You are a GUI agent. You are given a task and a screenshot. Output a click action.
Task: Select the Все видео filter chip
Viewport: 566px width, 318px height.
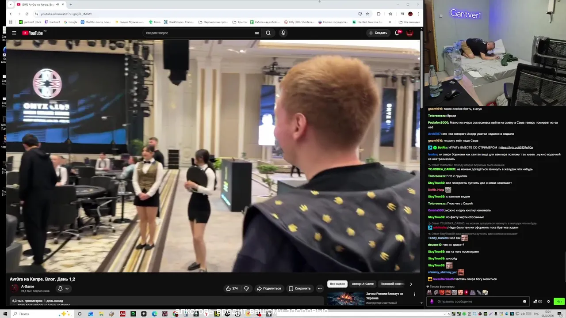point(337,284)
